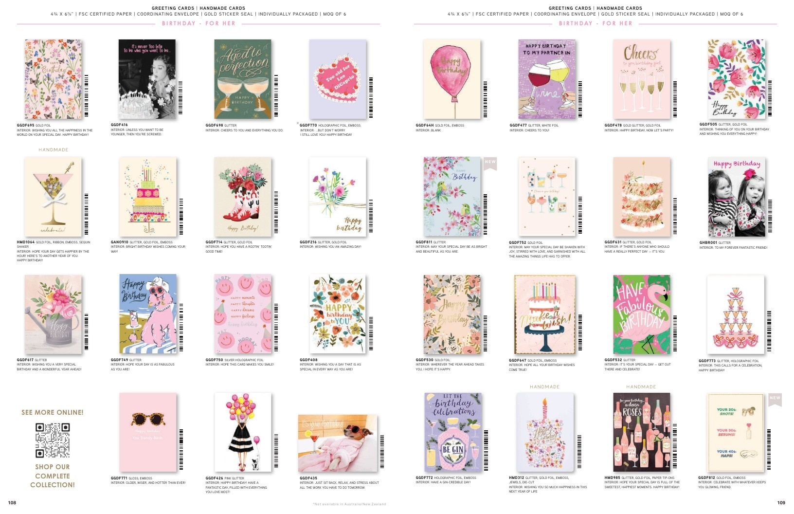Click page number 109

[781, 503]
